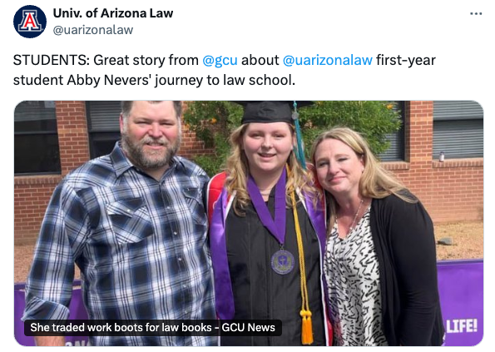Viewport: 495px width, 352px height.
Task: Open the gray @uarizonalaw handle below the name
Action: 93,30
